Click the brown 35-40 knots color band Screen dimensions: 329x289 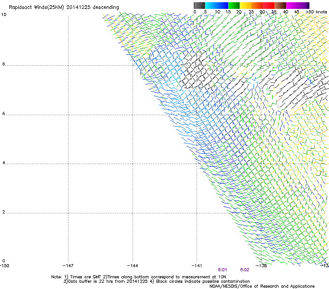(280, 5)
